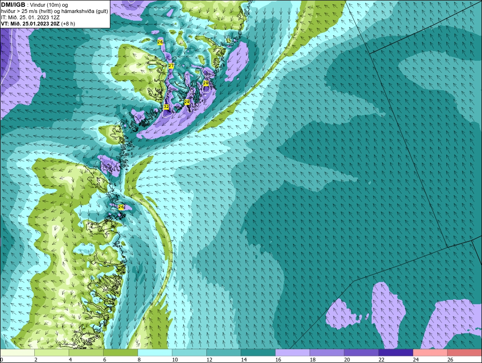The height and width of the screenshot is (363, 482).
Task: Pick the 4–6 green legend swatch
Action: click(x=86, y=352)
